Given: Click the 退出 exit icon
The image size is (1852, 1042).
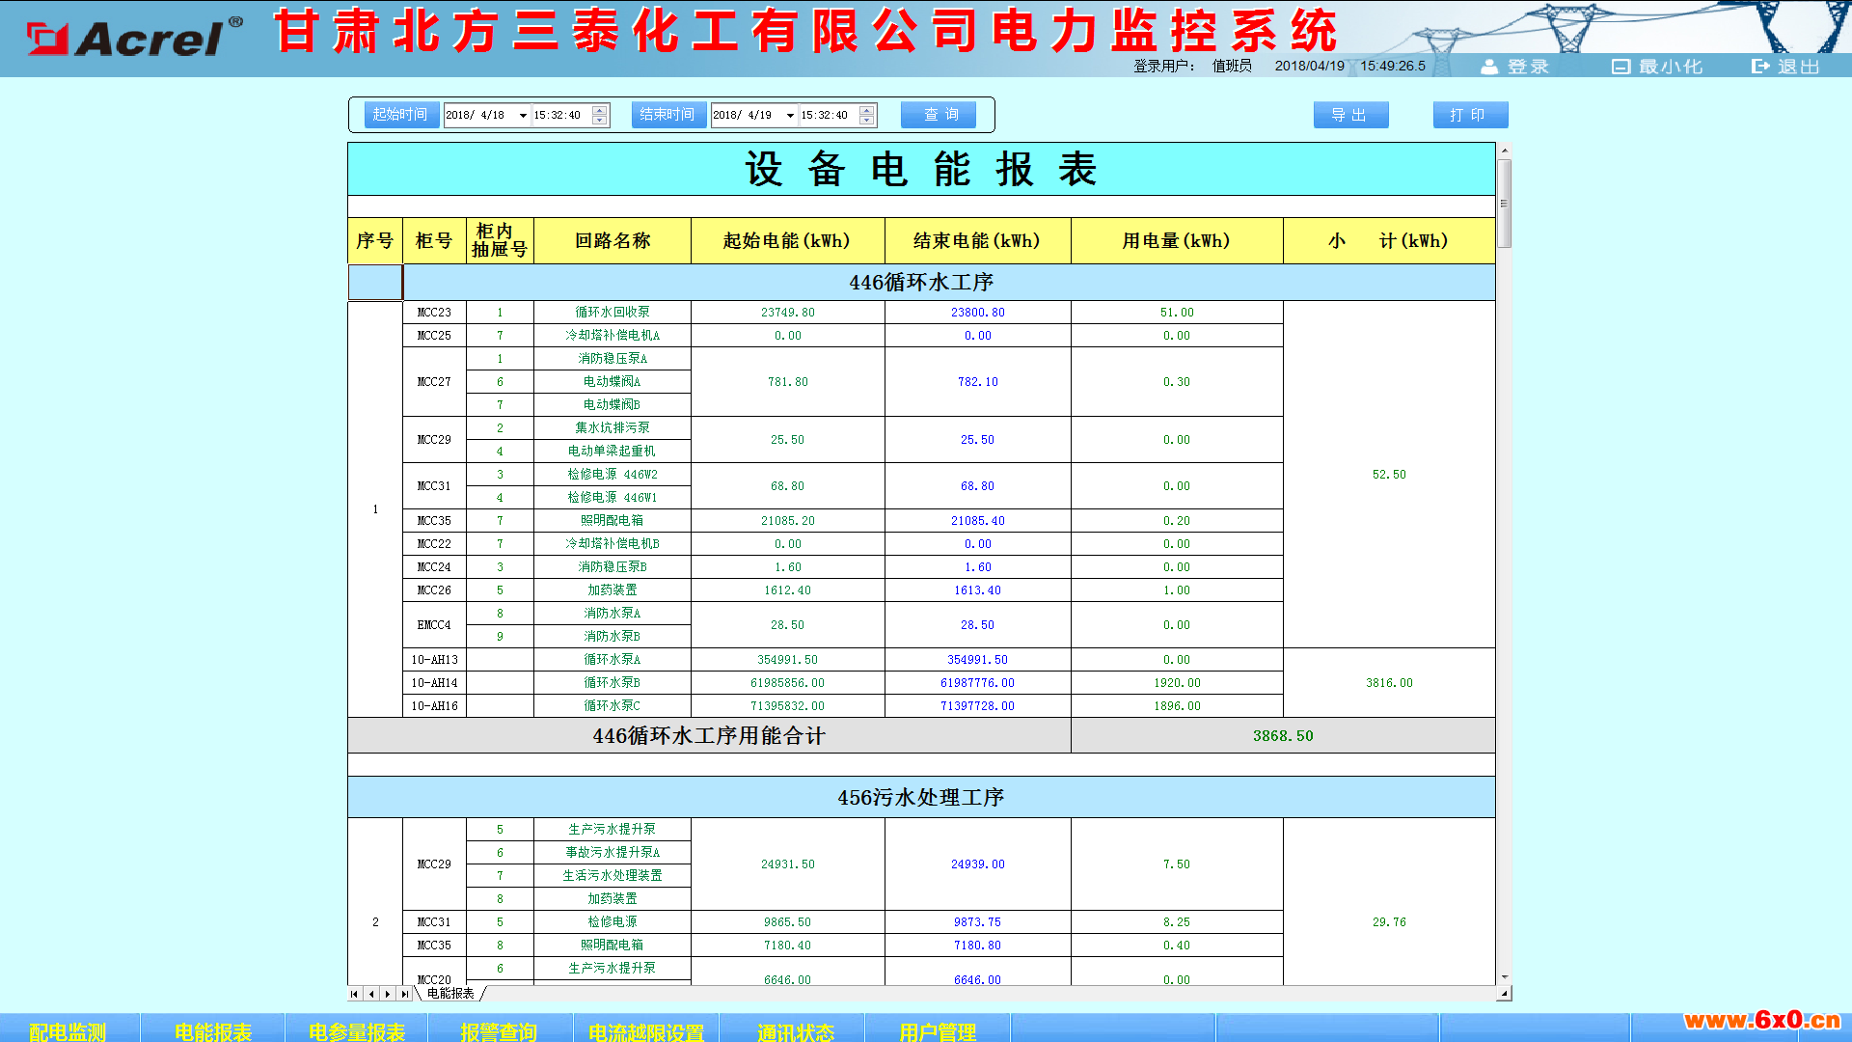Looking at the screenshot, I should tap(1760, 67).
